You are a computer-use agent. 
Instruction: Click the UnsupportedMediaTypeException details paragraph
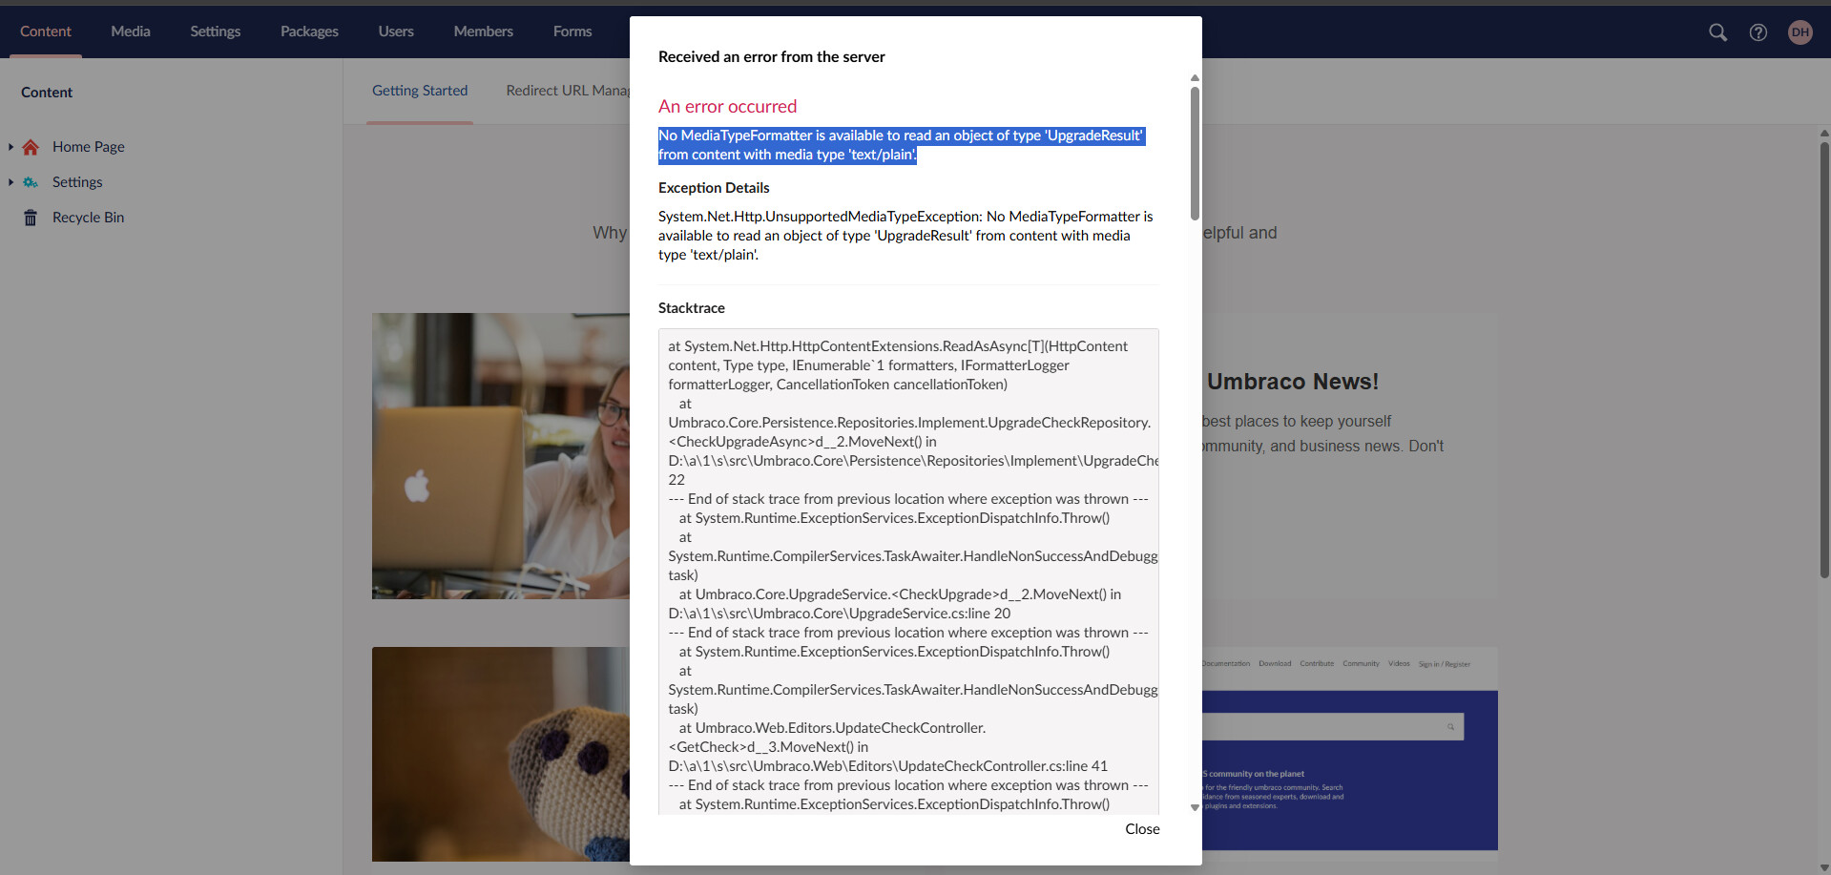point(906,236)
